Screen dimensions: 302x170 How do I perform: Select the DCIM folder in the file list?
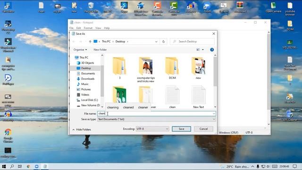pos(172,68)
